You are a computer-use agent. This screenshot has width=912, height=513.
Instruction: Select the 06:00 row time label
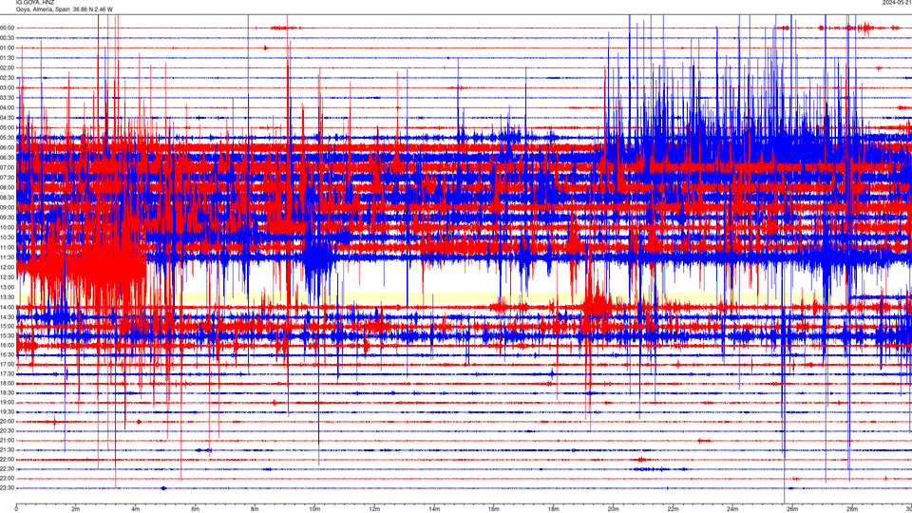pos(8,148)
